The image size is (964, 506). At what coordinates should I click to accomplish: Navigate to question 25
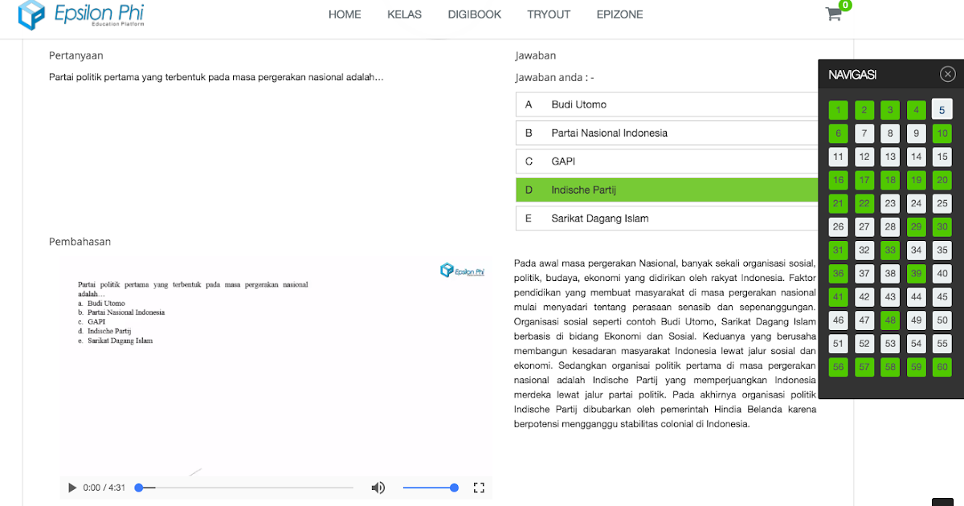[942, 203]
